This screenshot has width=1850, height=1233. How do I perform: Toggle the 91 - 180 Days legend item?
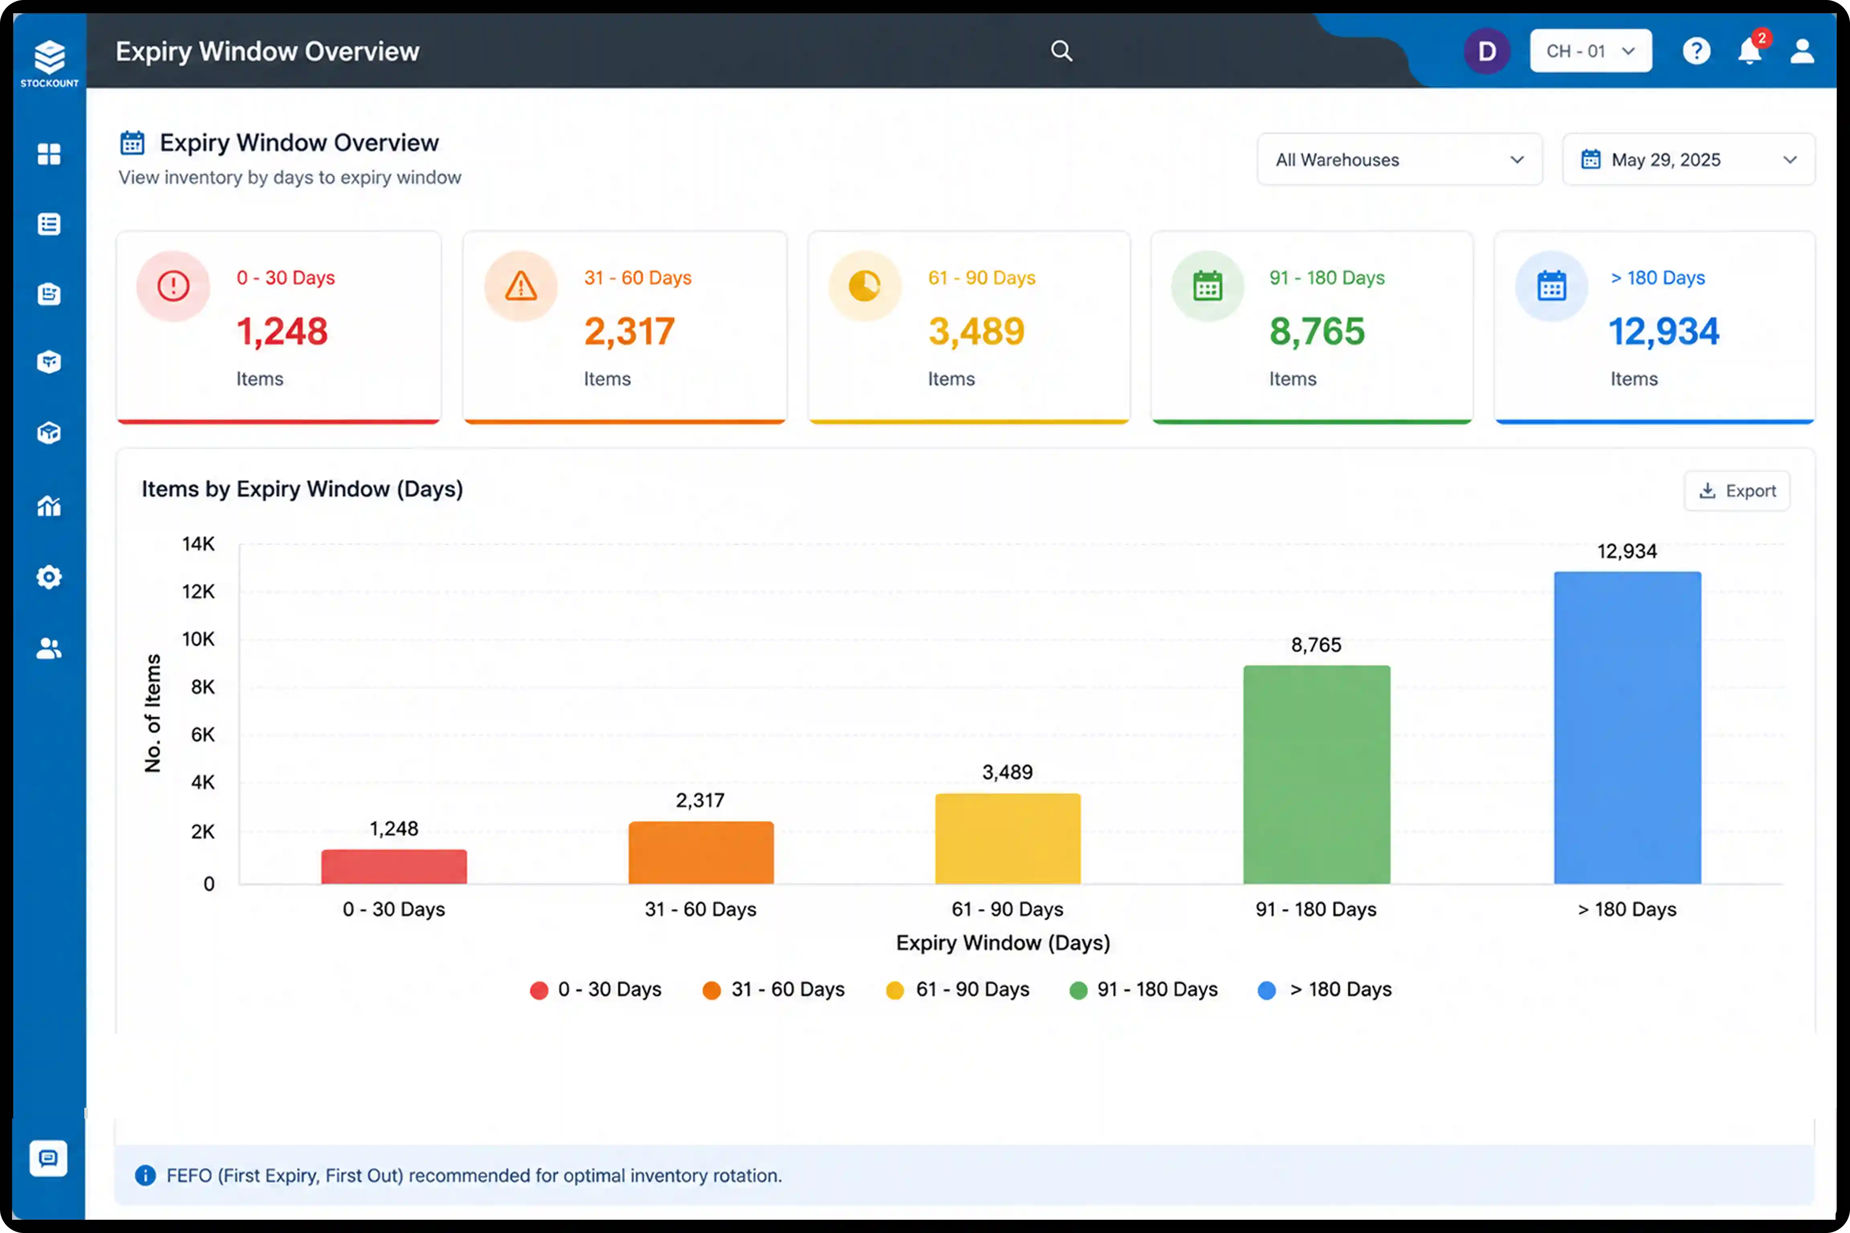click(x=1144, y=989)
